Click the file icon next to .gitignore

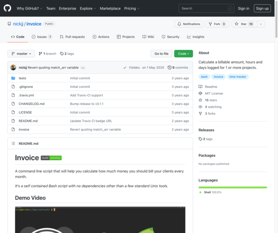(x=13, y=86)
